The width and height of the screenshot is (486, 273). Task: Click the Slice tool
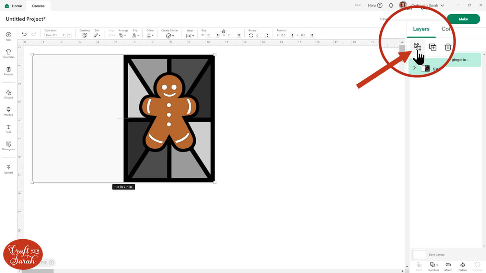coord(419,266)
